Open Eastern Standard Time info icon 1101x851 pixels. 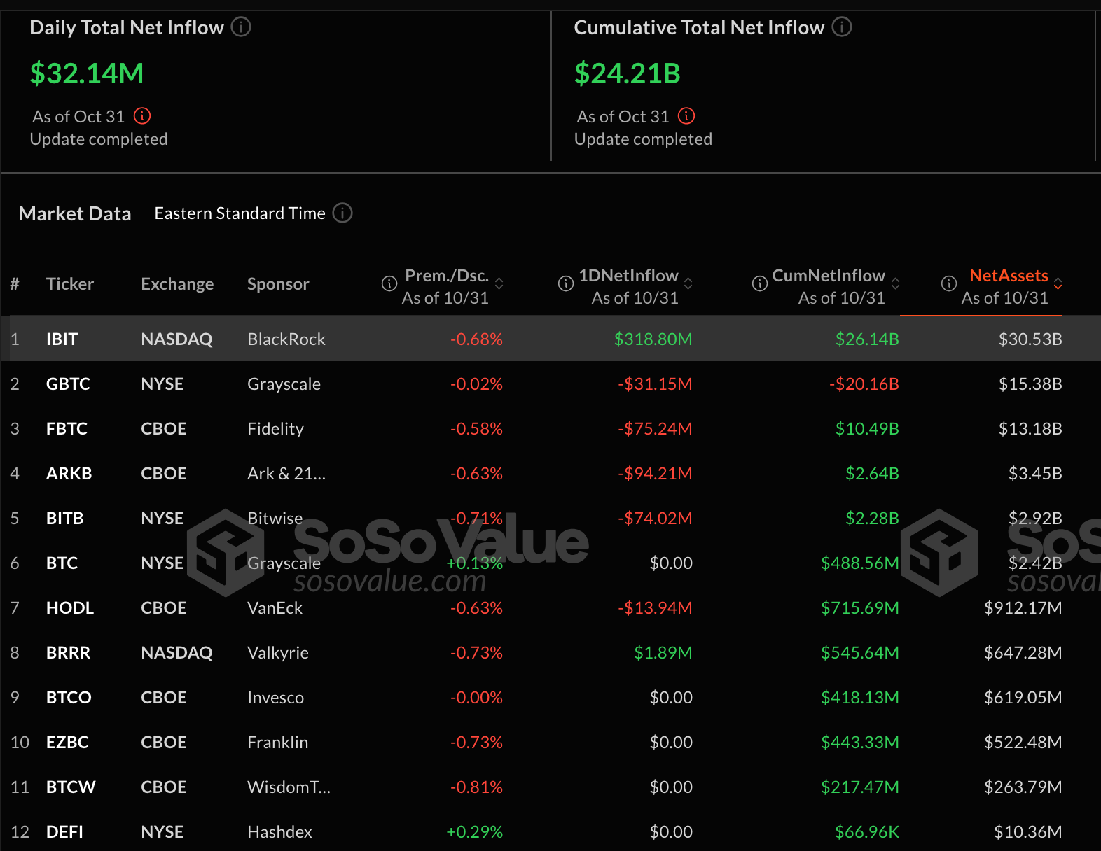(x=342, y=213)
